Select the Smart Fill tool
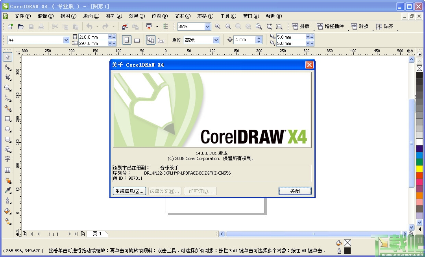This screenshot has height=257, width=425. 7,108
